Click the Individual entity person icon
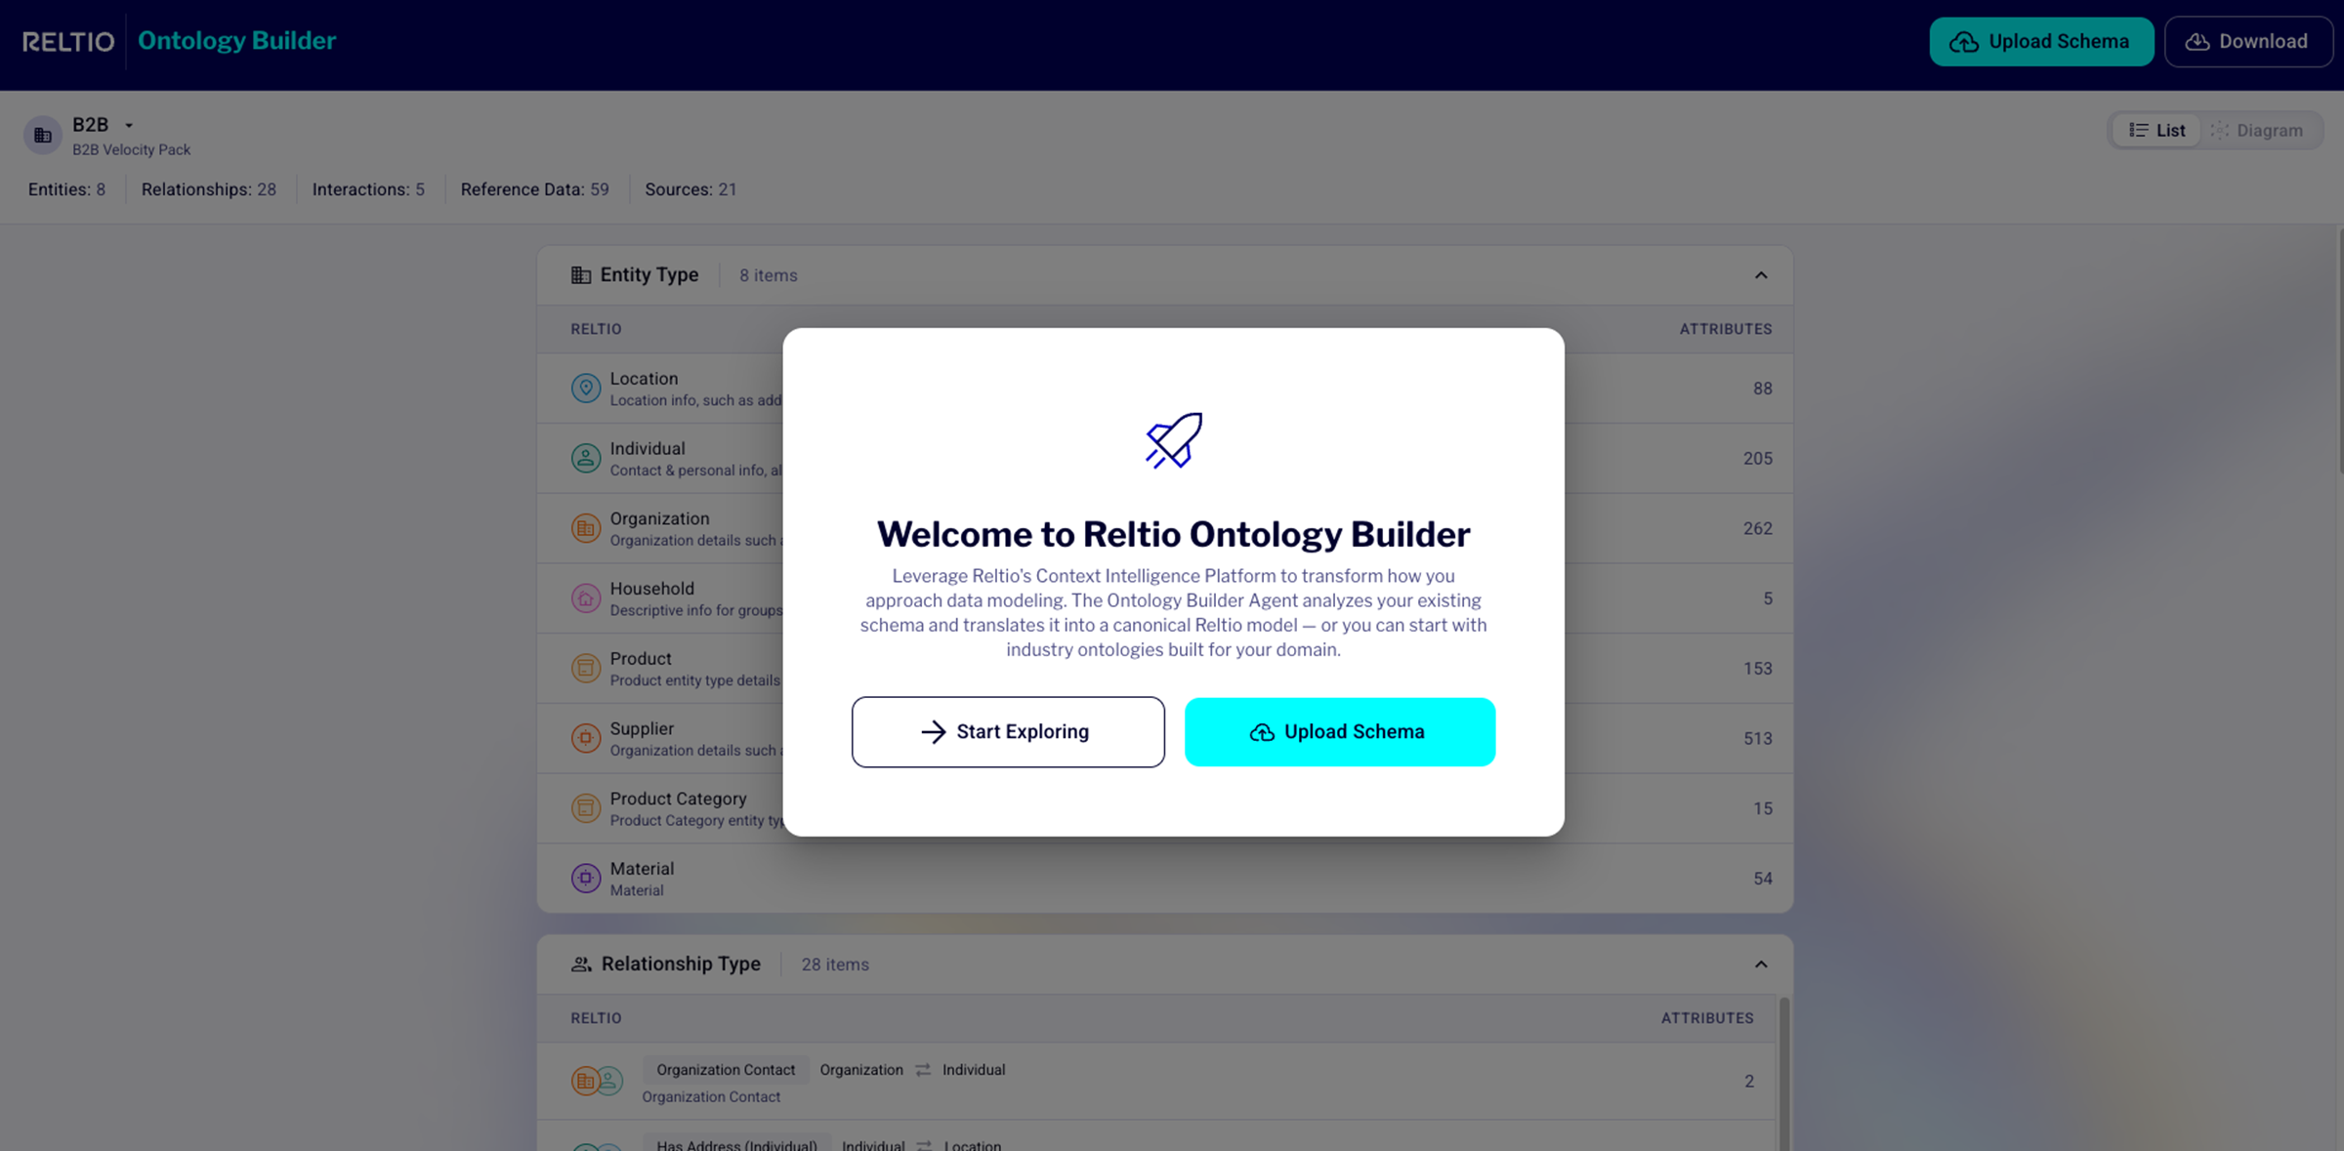This screenshot has height=1151, width=2344. click(x=586, y=458)
